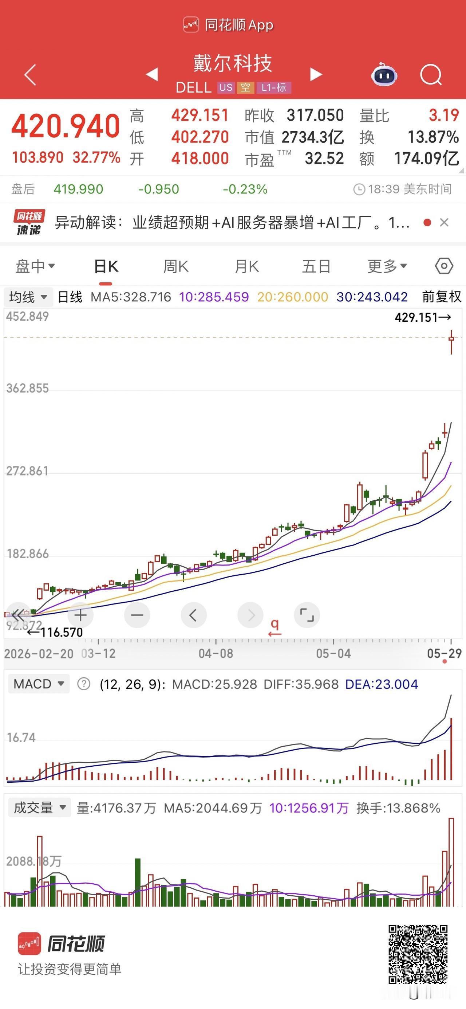Image resolution: width=466 pixels, height=1009 pixels.
Task: Zoom out the K-line chart
Action: coord(137,615)
